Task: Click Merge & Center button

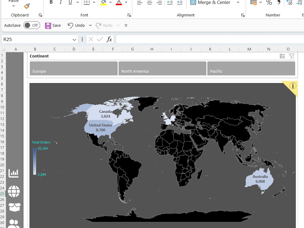Action: [x=210, y=2]
